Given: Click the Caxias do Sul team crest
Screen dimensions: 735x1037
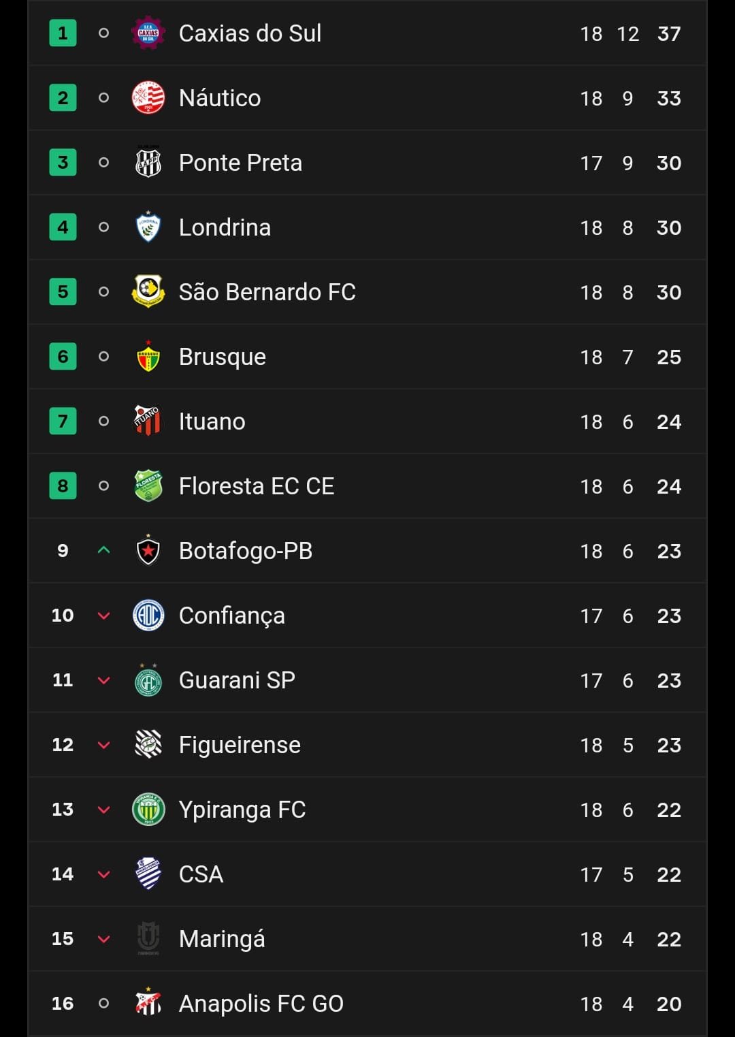Looking at the screenshot, I should [148, 33].
